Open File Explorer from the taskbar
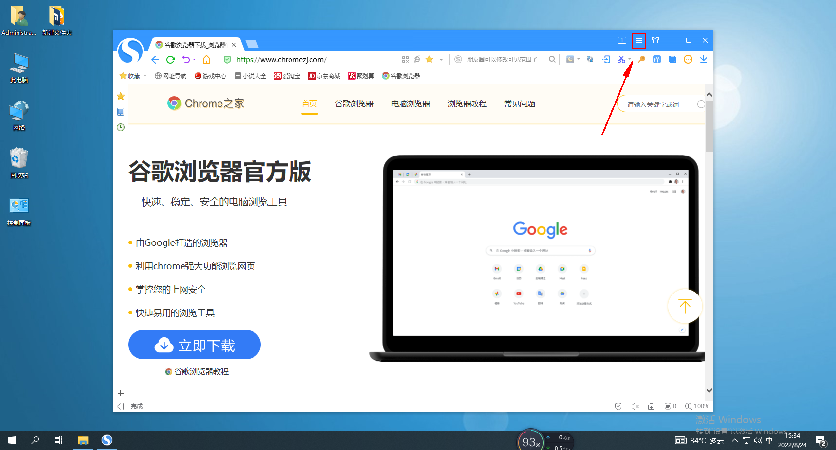Viewport: 836px width, 450px height. pyautogui.click(x=83, y=440)
